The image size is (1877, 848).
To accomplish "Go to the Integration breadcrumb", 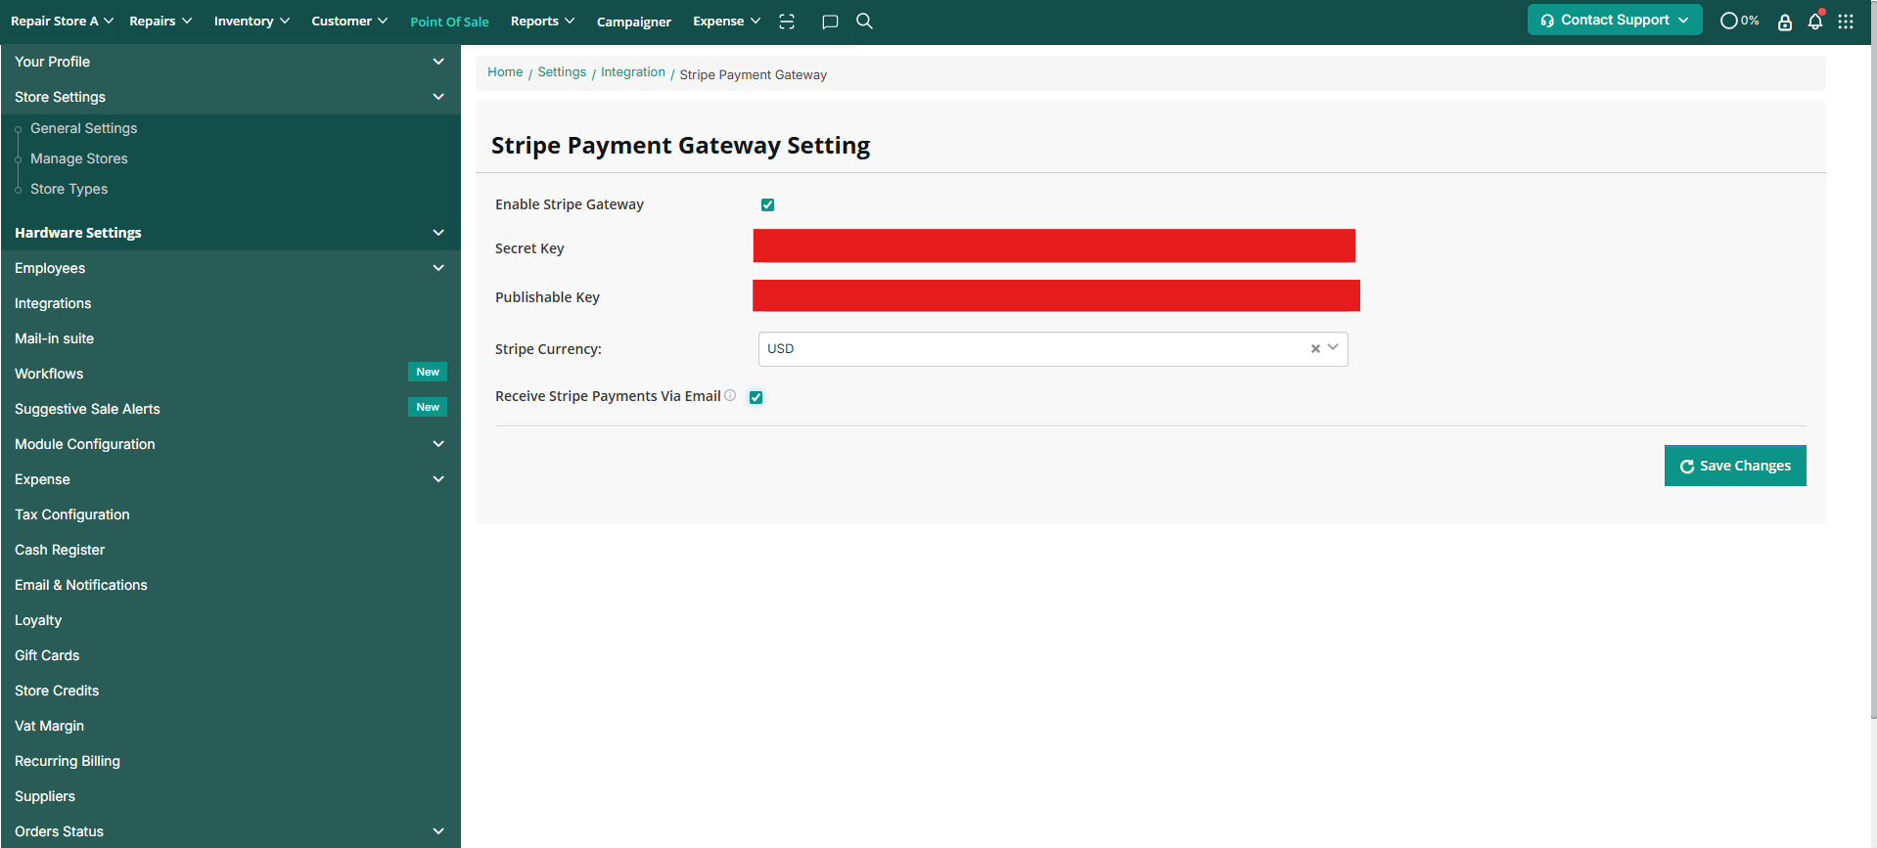I will coord(633,72).
